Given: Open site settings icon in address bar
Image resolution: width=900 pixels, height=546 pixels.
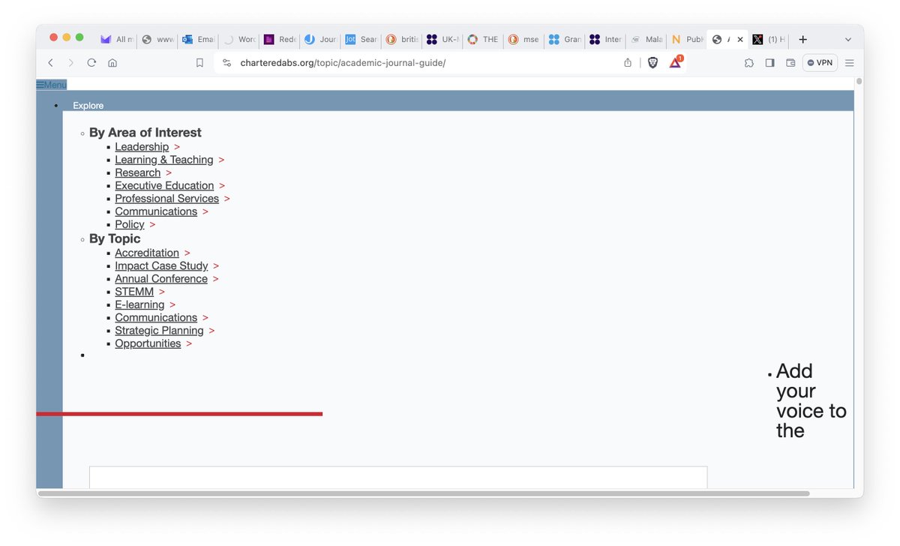Looking at the screenshot, I should 227,63.
